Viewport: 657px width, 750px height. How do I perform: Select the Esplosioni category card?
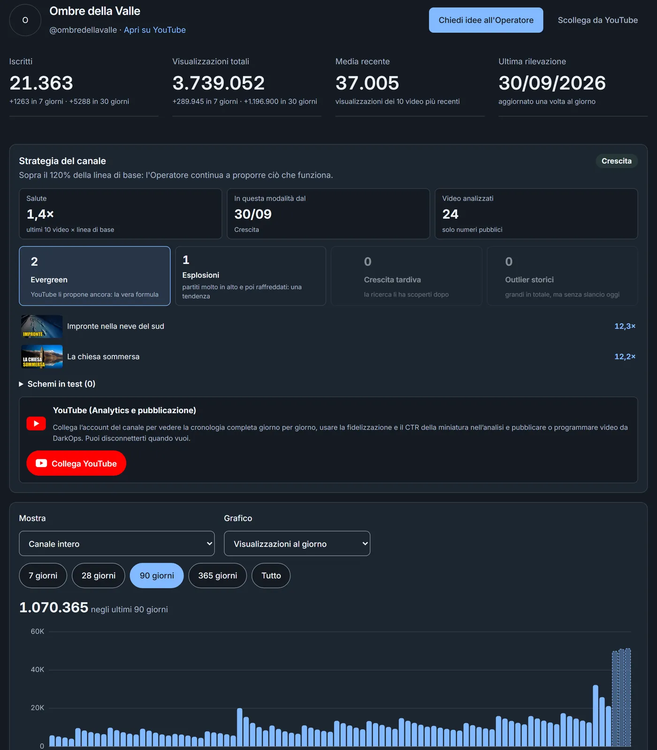[x=251, y=276]
